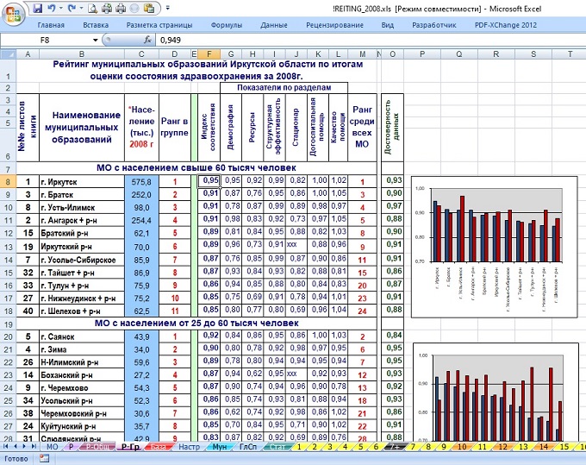Screen dimensions: 586x465
Task: Click next sheet navigation arrow
Action: coord(24,446)
